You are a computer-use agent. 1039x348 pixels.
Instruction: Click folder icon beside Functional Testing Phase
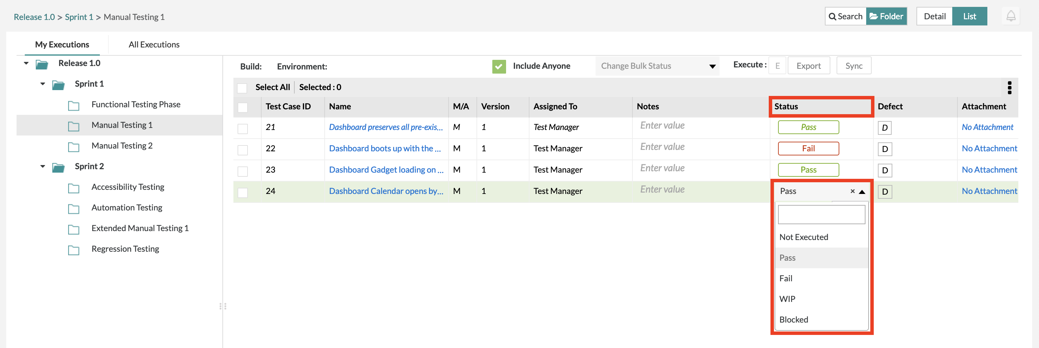[73, 106]
